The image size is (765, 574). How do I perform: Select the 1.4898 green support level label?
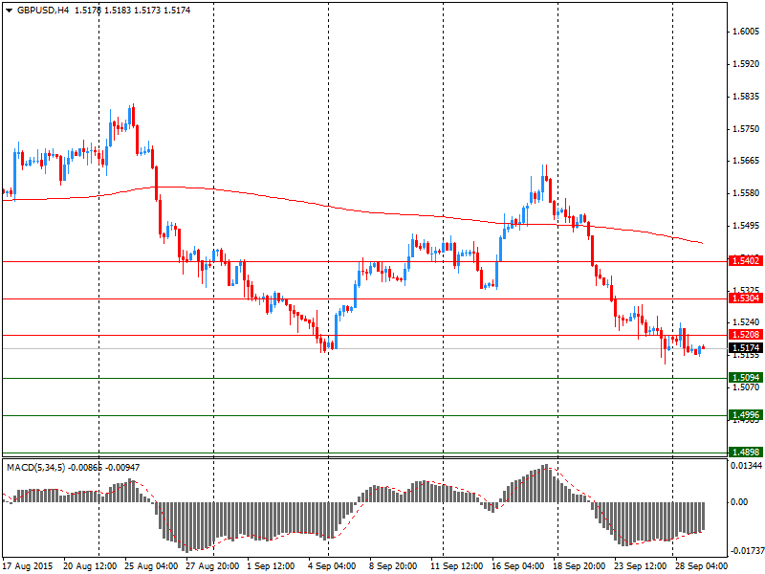click(x=745, y=452)
